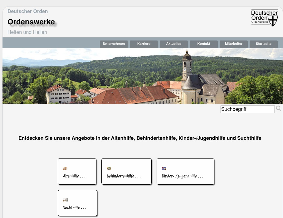This screenshot has width=283, height=218.
Task: Select the Mitarbeiter navigation entry
Action: tap(234, 44)
